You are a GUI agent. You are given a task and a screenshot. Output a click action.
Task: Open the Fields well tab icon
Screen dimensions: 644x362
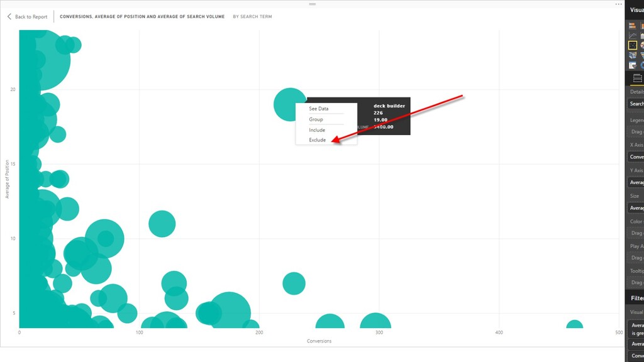pyautogui.click(x=637, y=79)
